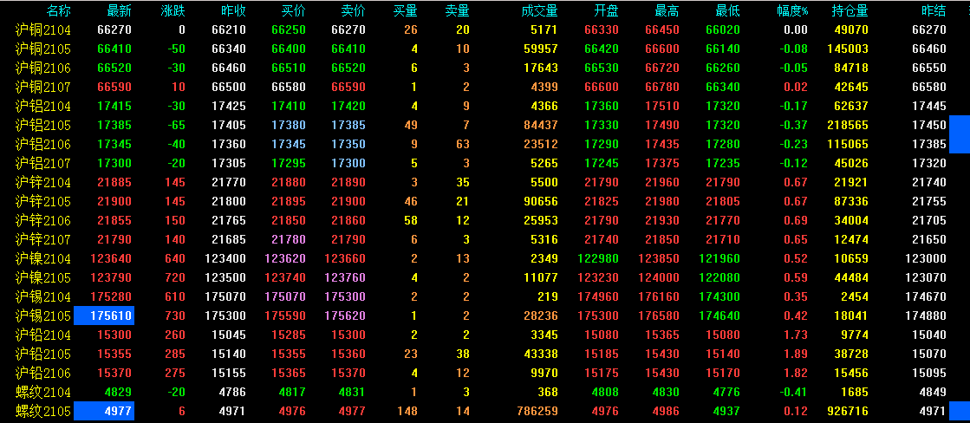Click open interest 218565 for 沪铝2105
This screenshot has height=423, width=970.
tap(848, 126)
